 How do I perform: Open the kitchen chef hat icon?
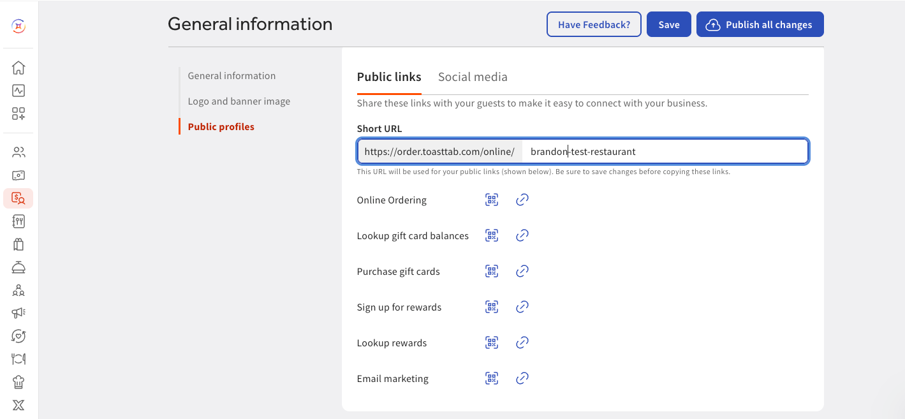pos(18,382)
